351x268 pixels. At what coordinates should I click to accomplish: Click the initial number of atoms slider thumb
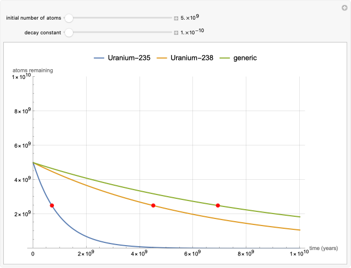69,18
